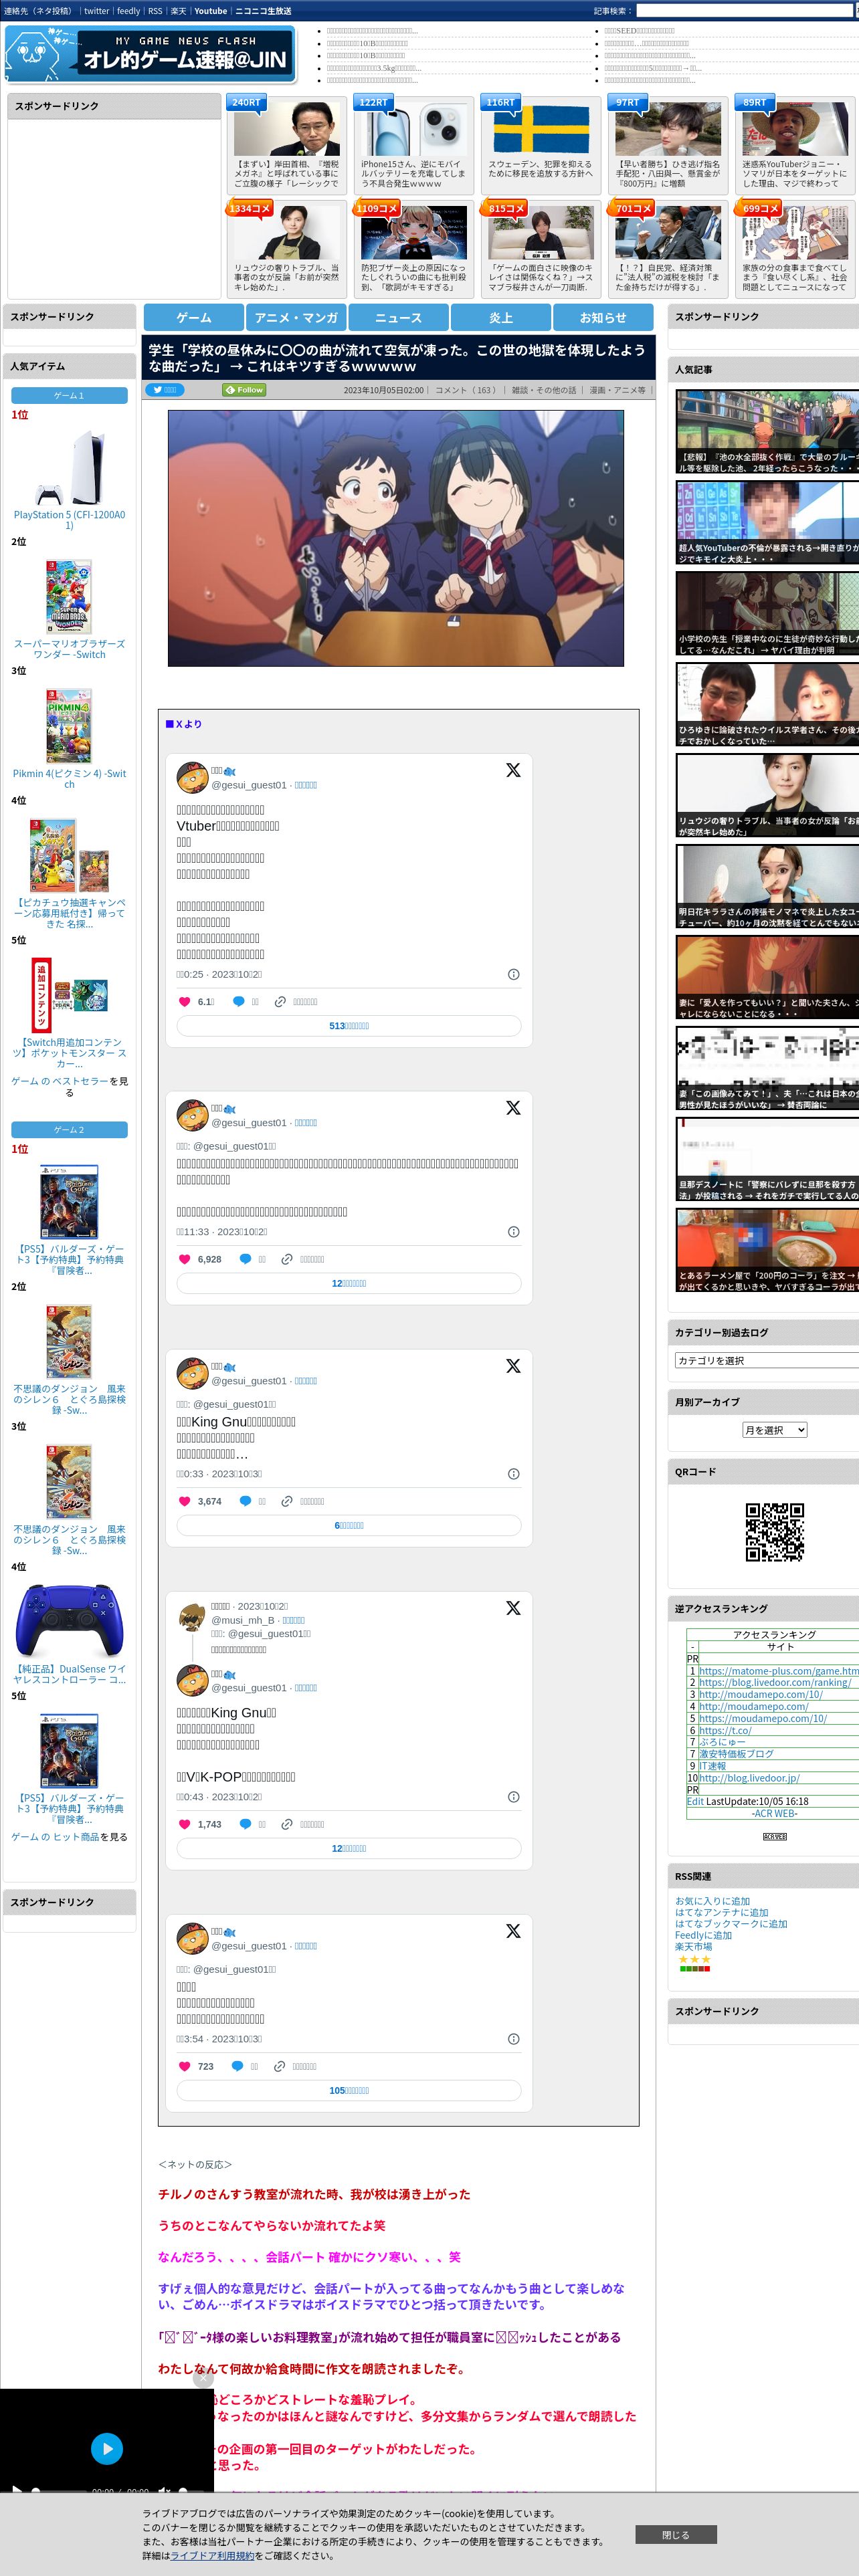This screenshot has width=859, height=2576.
Task: Click the X logo on the 0:25 tweet
Action: pyautogui.click(x=513, y=770)
